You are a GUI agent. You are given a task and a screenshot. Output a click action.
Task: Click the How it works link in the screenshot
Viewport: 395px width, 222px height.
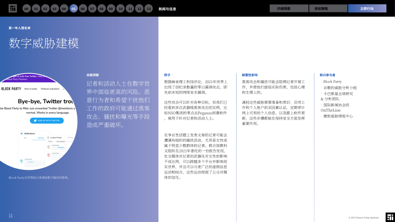click(x=31, y=89)
